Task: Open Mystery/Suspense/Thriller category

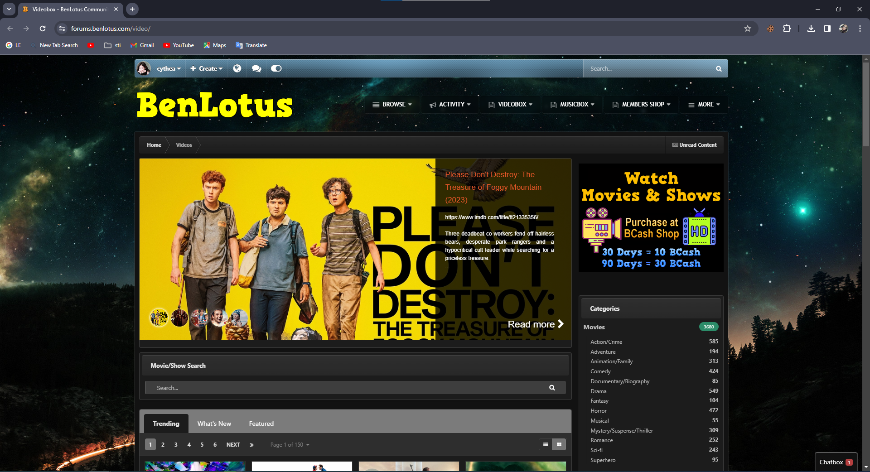Action: (622, 431)
